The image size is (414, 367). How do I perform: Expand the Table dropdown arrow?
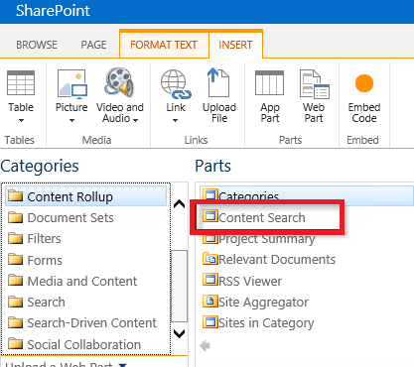[x=21, y=120]
